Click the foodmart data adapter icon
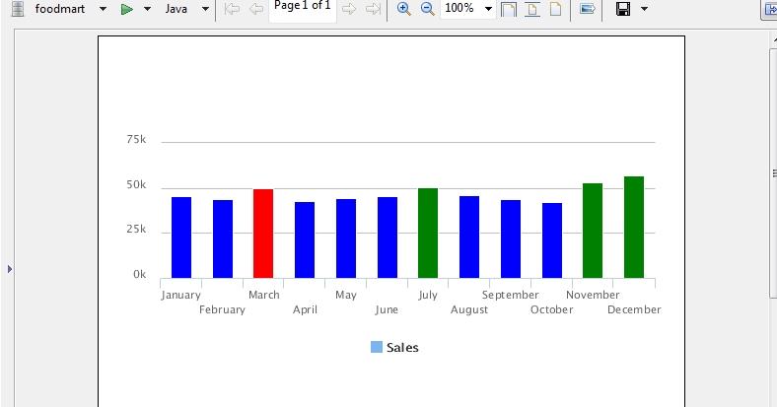 point(18,9)
